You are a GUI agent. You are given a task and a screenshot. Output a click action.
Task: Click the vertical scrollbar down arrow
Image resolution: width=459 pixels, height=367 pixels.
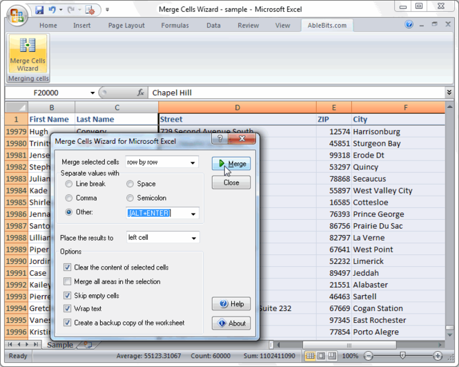click(449, 335)
